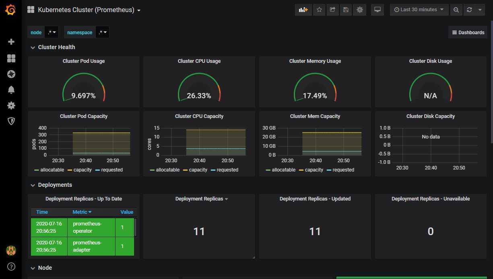Sort table by Time column header
Image resolution: width=493 pixels, height=279 pixels.
tap(42, 212)
